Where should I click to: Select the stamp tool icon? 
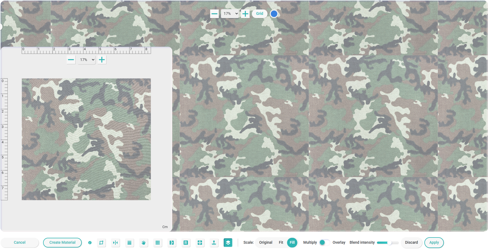click(x=214, y=243)
